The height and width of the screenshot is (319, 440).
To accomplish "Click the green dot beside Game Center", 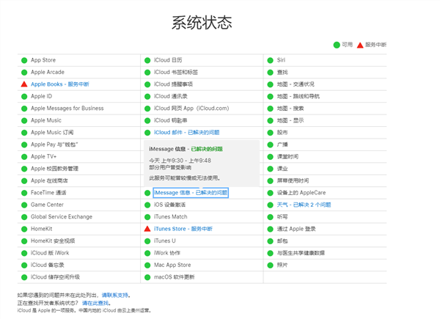I will pos(24,205).
